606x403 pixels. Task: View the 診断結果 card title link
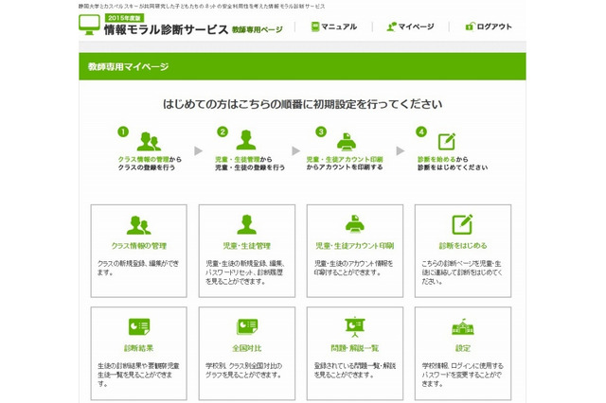tap(138, 346)
